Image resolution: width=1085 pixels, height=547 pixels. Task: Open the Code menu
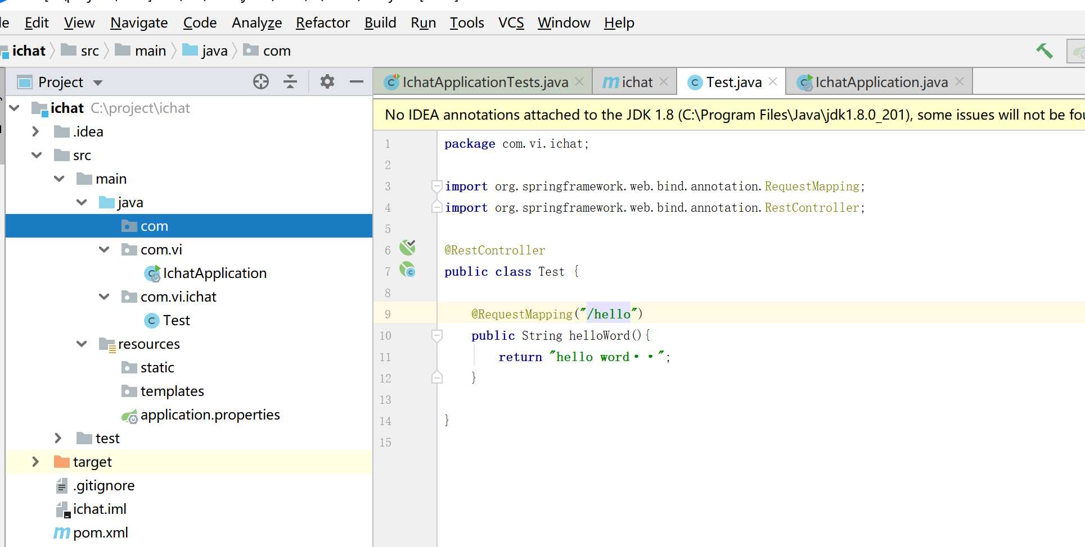200,23
